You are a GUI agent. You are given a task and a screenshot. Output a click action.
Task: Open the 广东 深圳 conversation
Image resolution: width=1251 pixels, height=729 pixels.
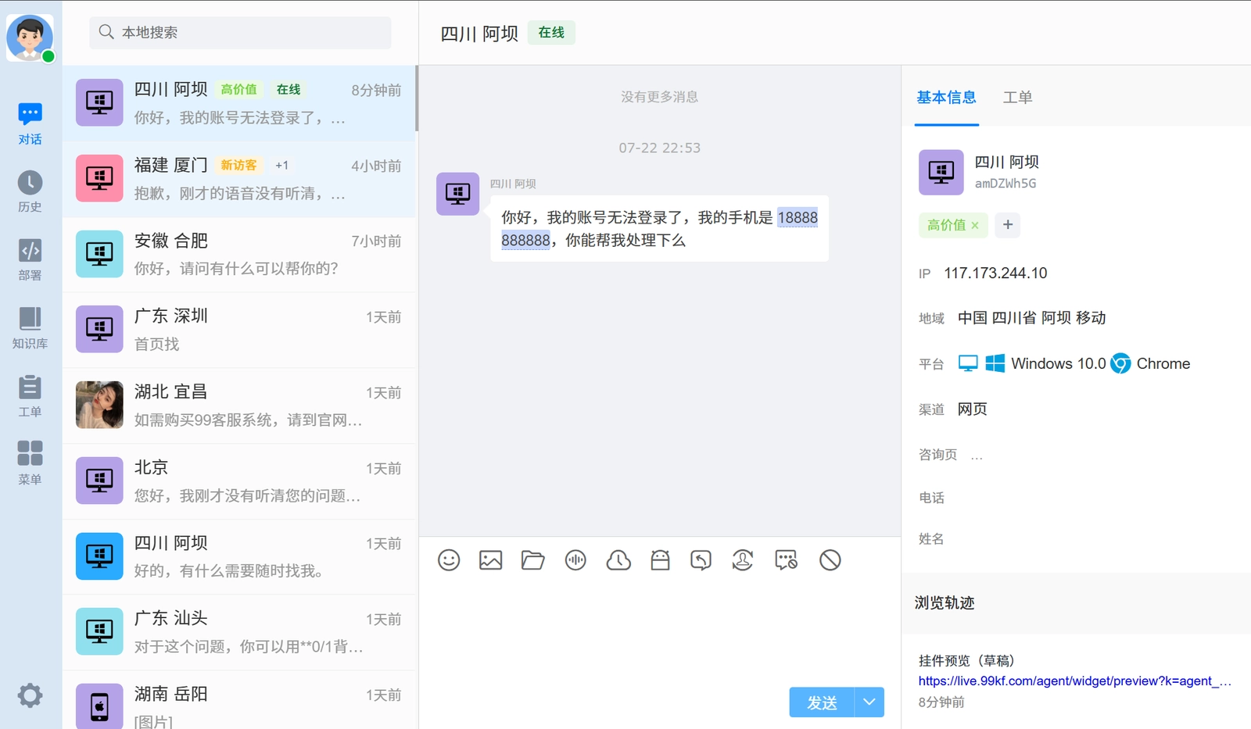click(239, 330)
